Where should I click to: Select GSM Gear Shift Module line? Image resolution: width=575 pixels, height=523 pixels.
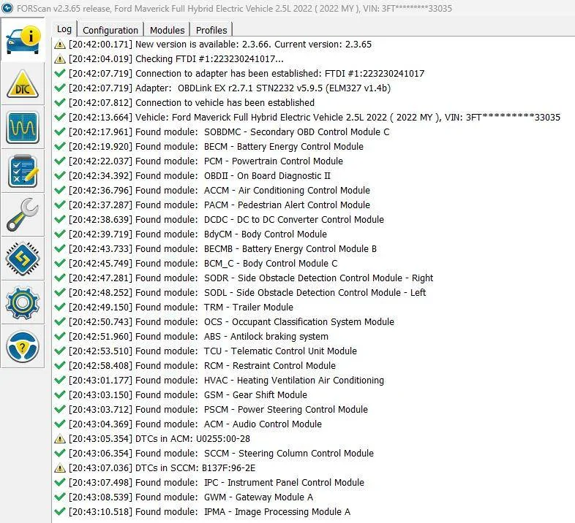[x=188, y=395]
